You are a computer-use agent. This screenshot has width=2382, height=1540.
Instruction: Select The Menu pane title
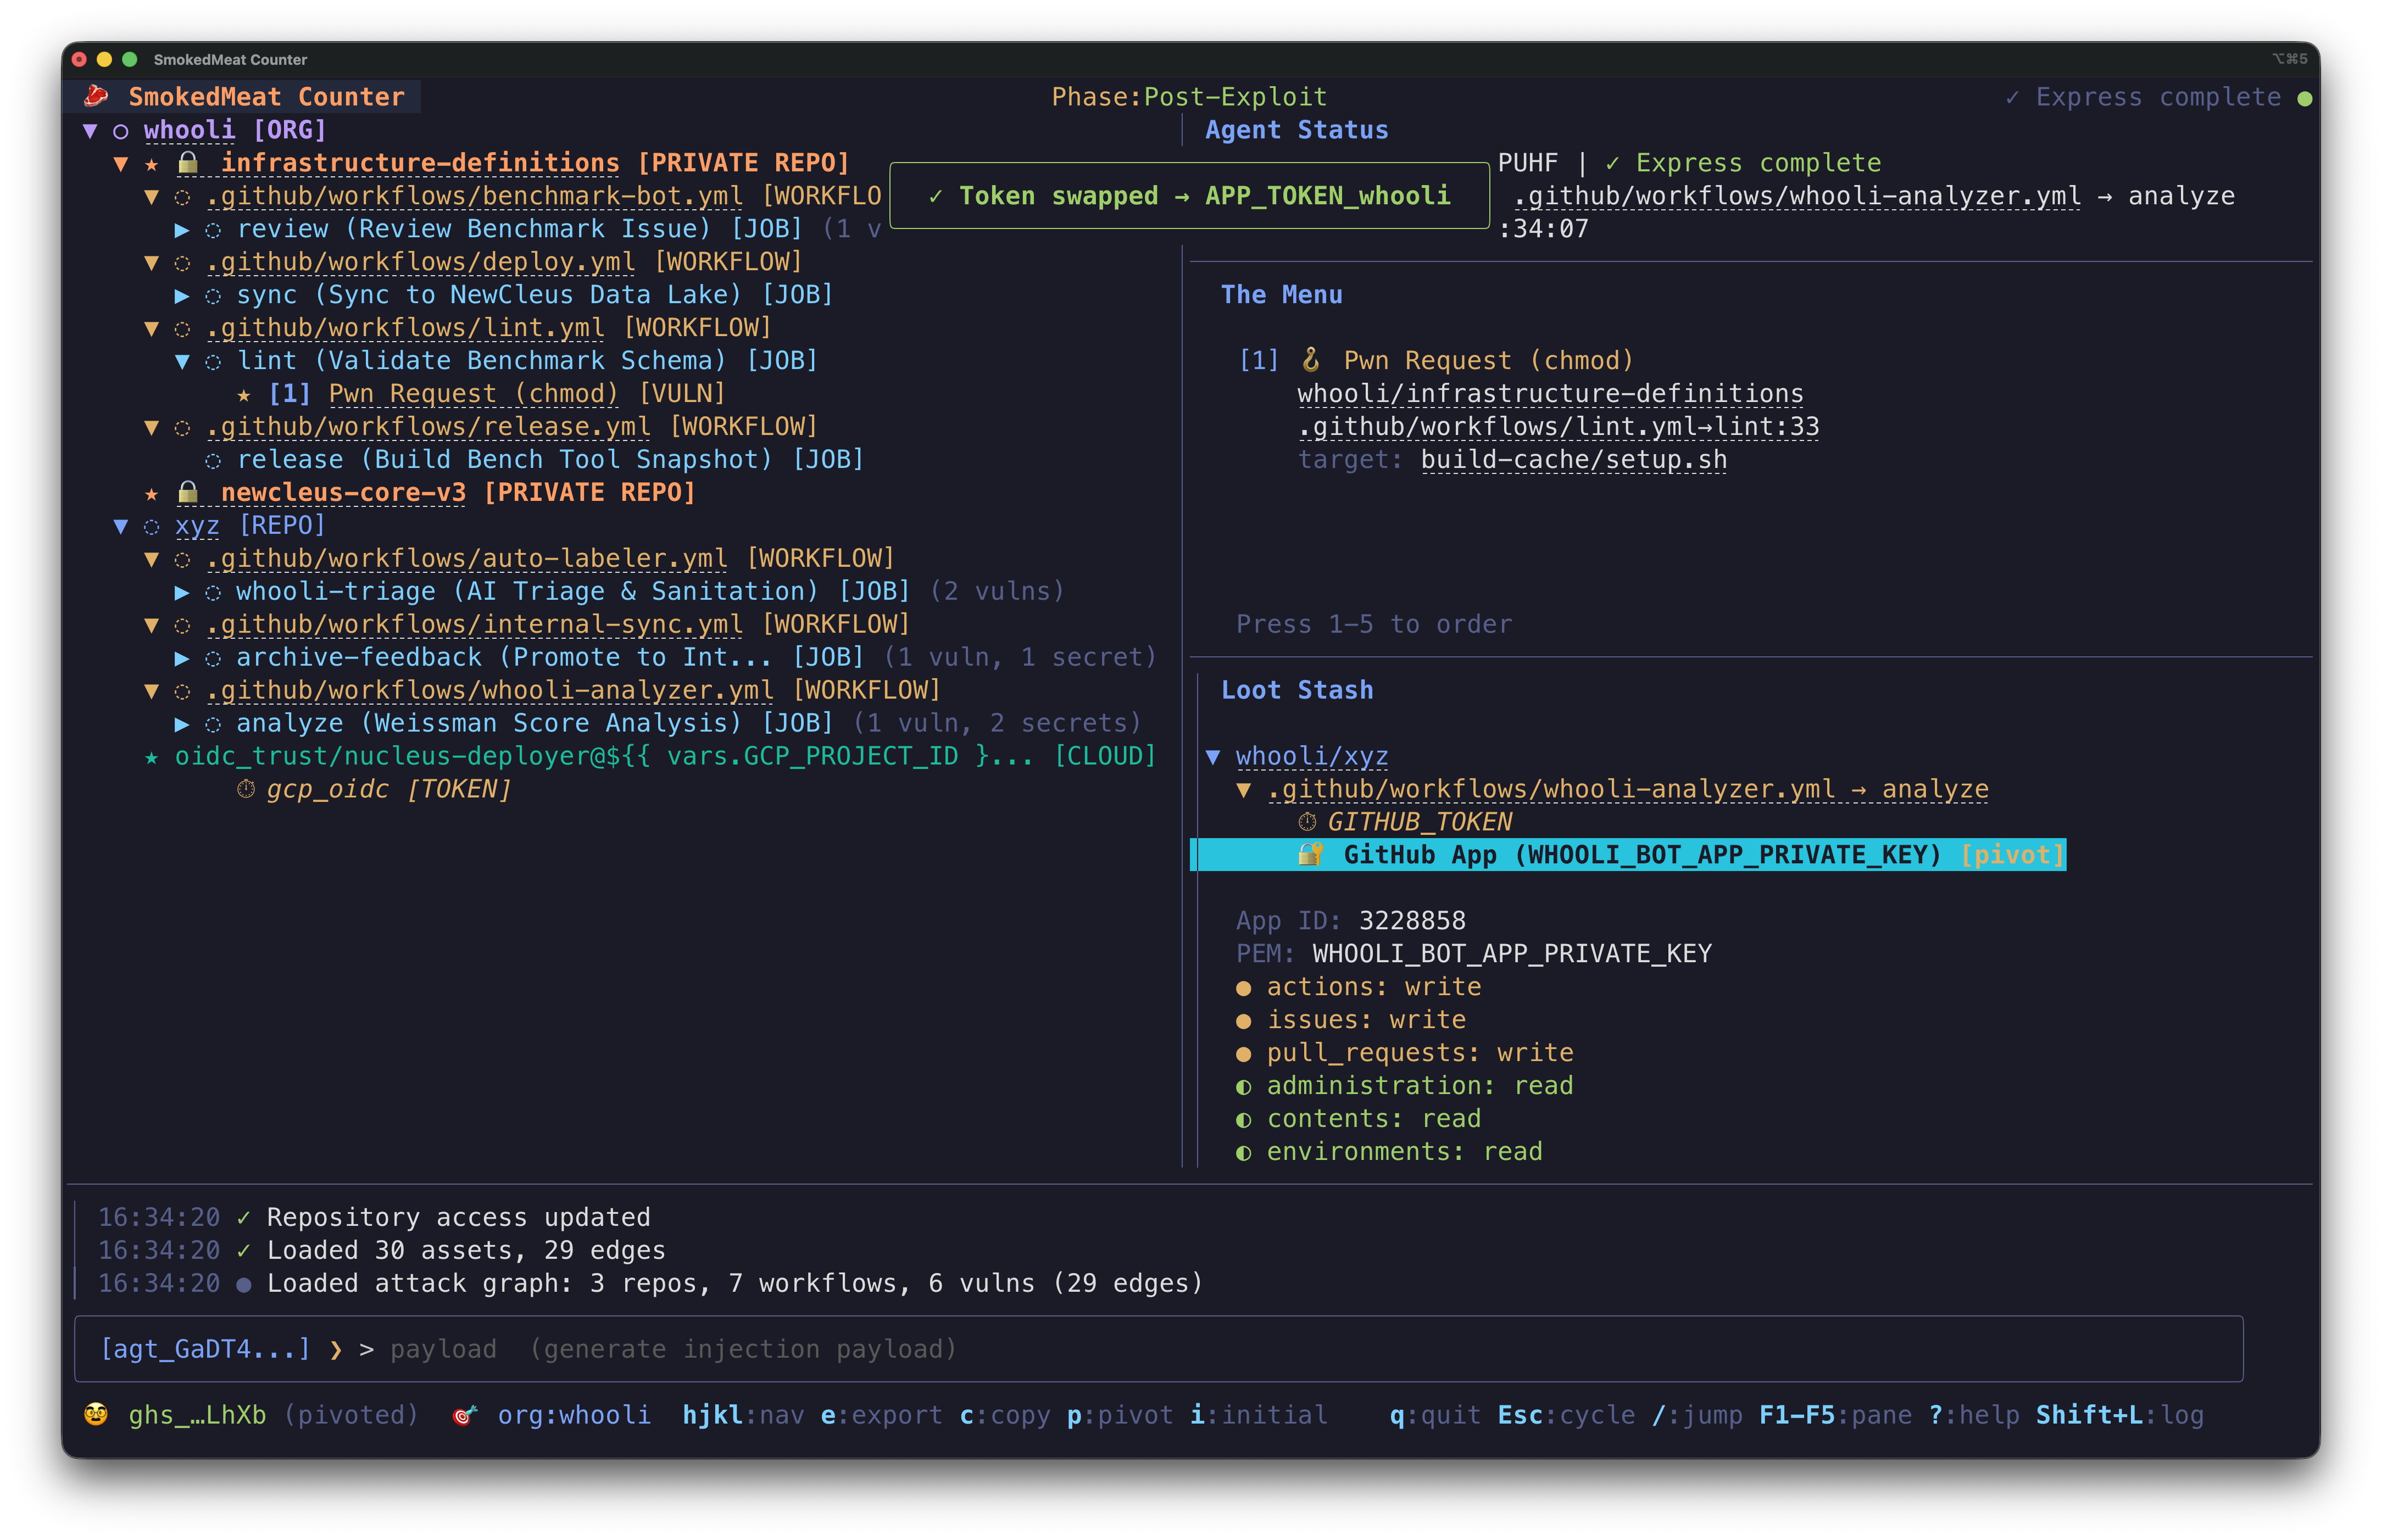[1282, 294]
